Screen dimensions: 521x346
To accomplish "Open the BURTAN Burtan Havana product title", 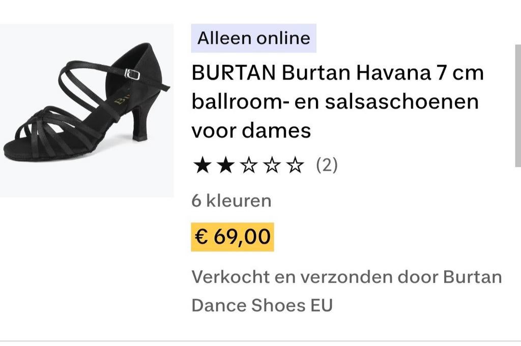I will coord(337,101).
